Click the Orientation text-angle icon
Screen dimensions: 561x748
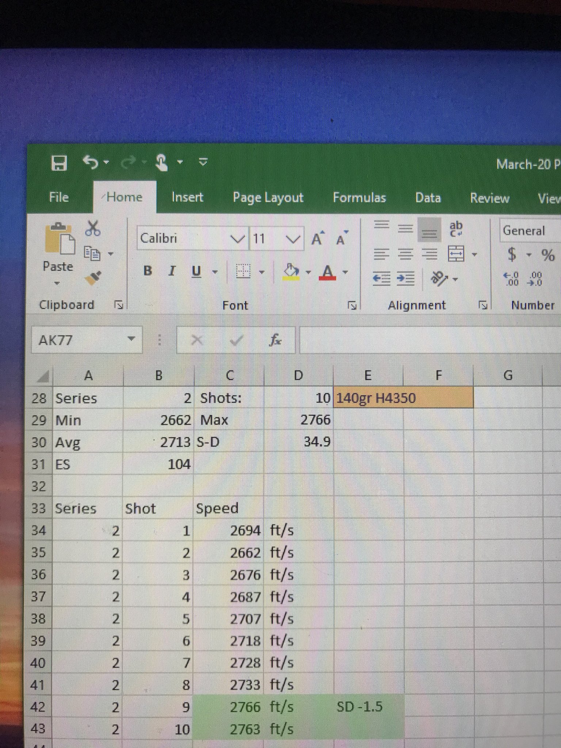[x=439, y=279]
